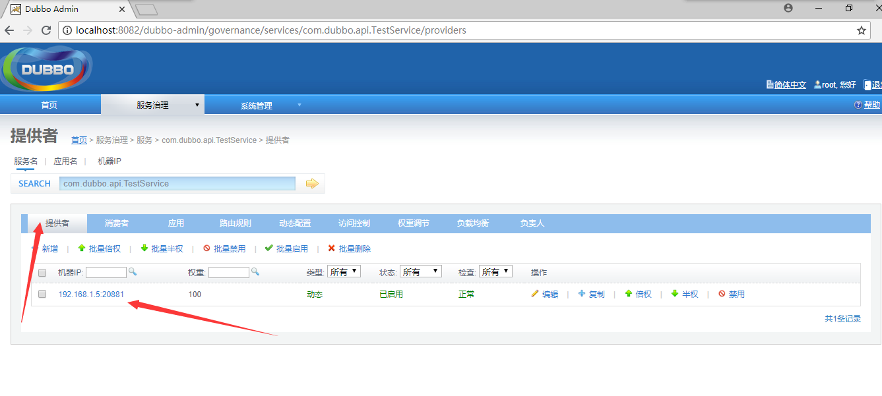This screenshot has height=396, width=882.
Task: Click the 批量禁用 batch disable action
Action: 224,249
